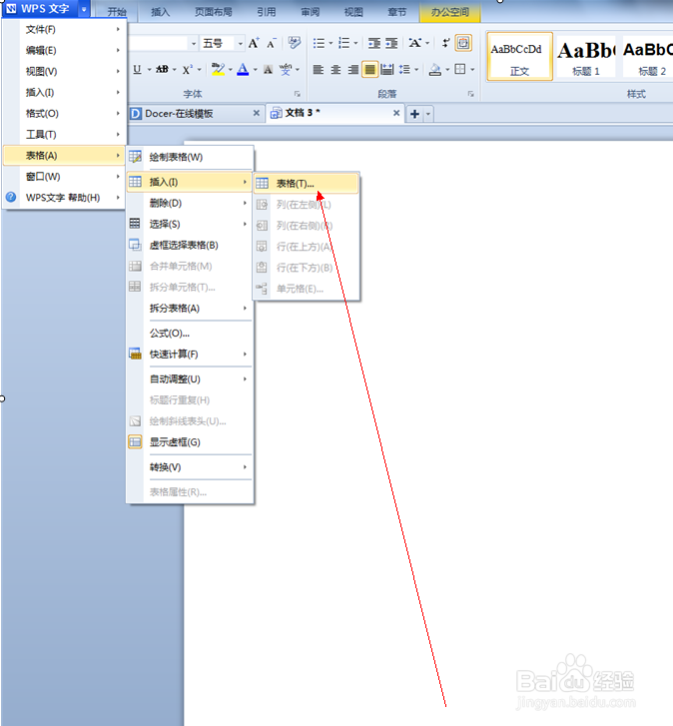Click the shading paint bucket icon

click(x=435, y=70)
